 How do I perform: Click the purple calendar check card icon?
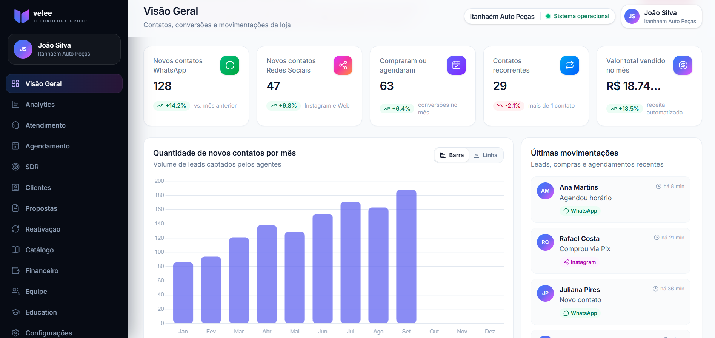(457, 65)
